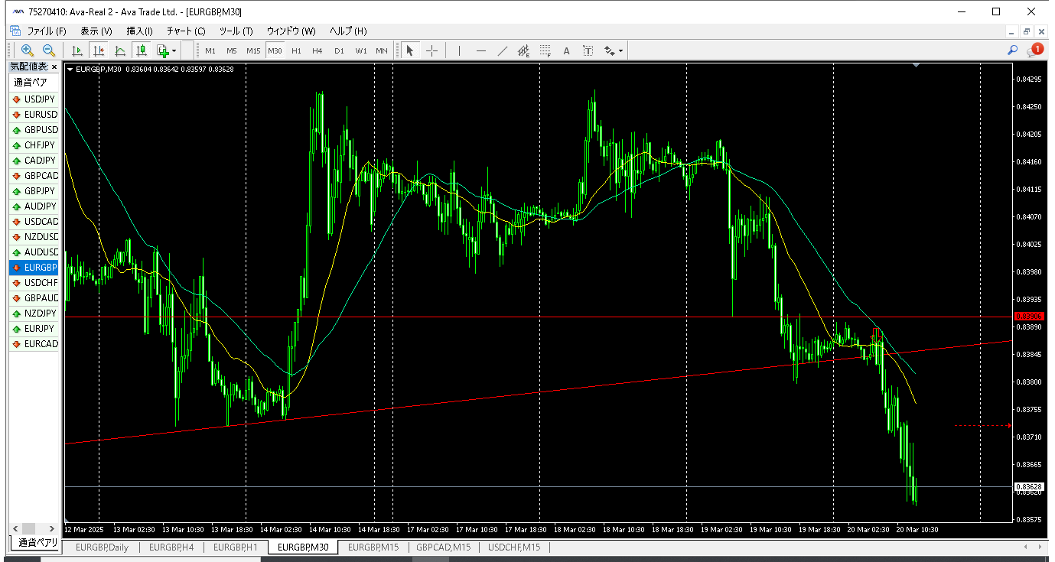Image resolution: width=1055 pixels, height=562 pixels.
Task: Click the 通貨ペア column header
Action: point(34,83)
